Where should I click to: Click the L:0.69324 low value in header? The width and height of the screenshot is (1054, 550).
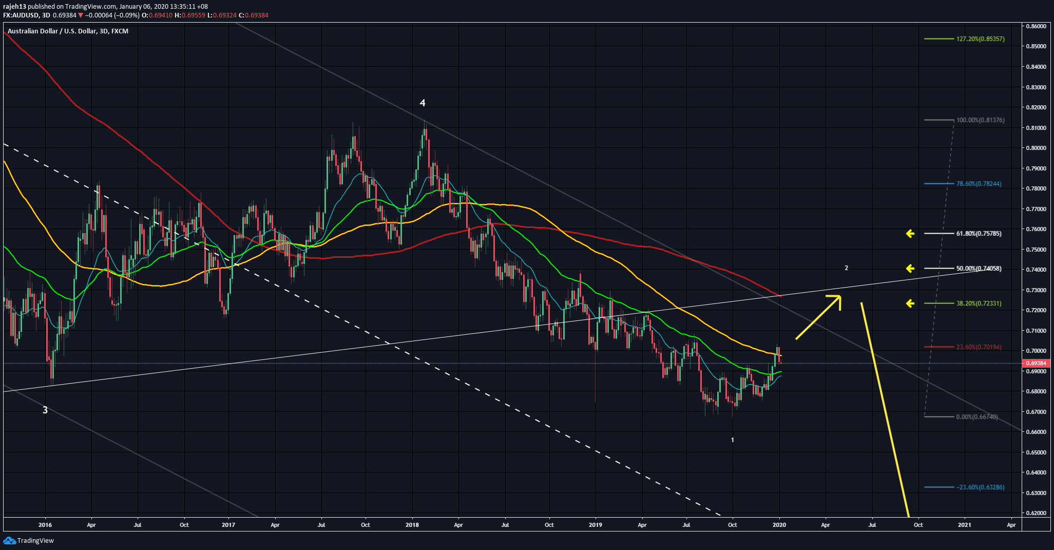point(222,15)
